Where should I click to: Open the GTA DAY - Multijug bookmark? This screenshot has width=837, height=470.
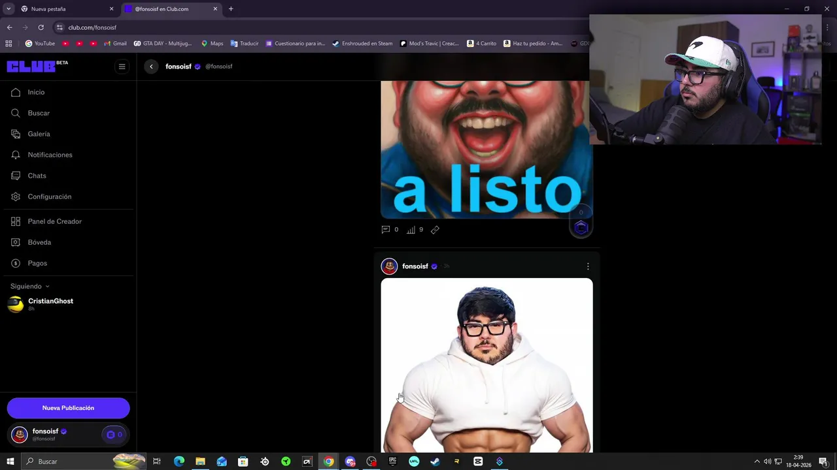pos(163,44)
